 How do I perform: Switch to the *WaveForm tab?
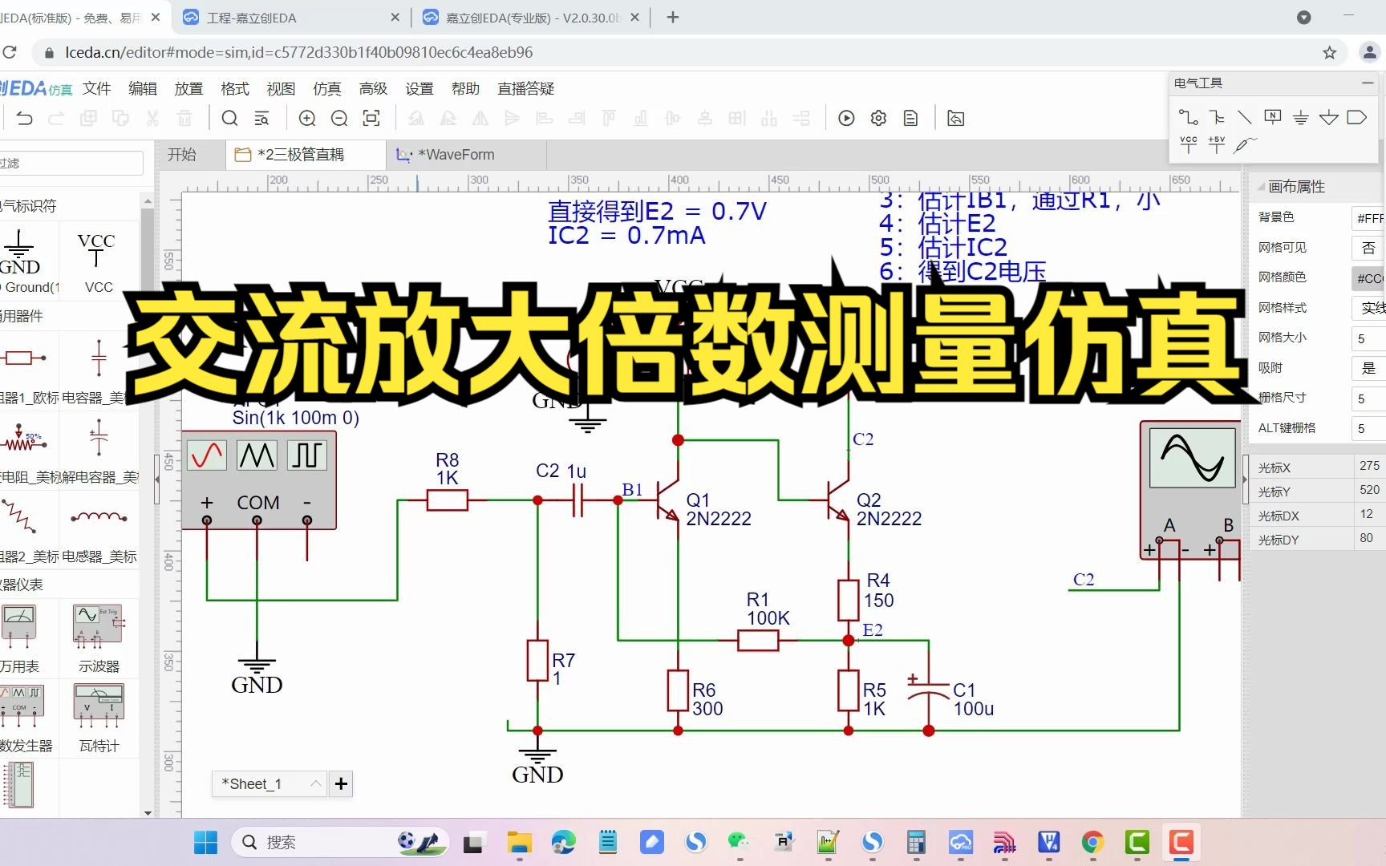click(x=455, y=154)
